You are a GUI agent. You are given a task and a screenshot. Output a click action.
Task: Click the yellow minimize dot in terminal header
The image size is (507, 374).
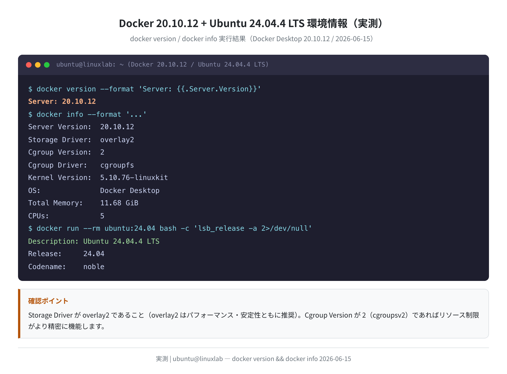38,65
